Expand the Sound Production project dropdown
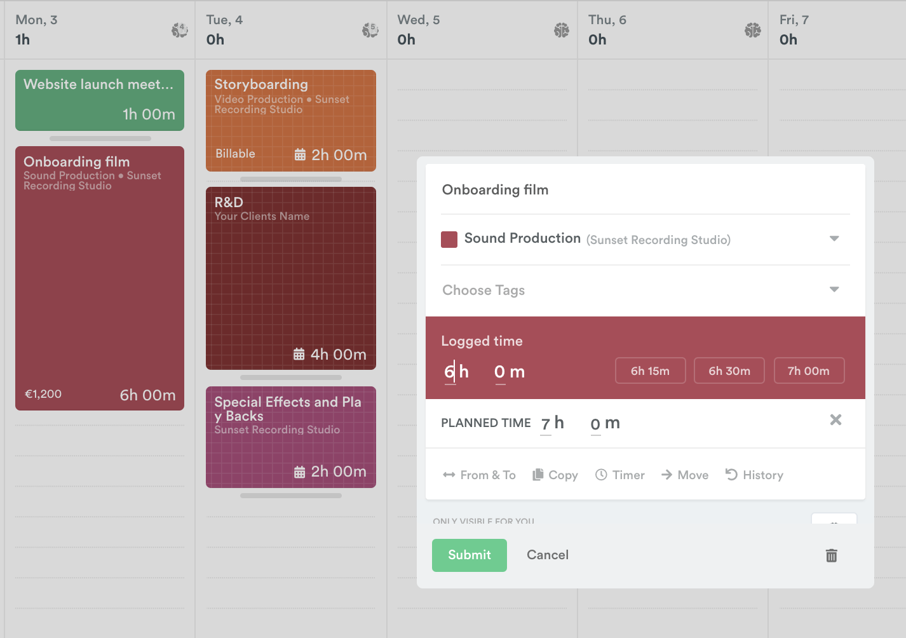 (834, 239)
